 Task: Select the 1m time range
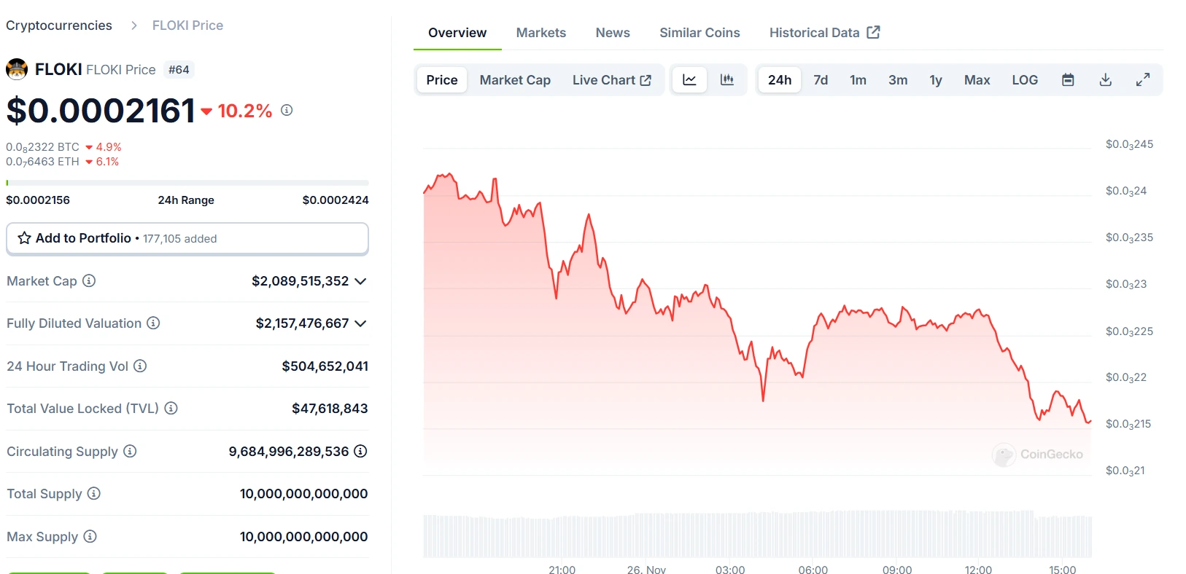858,79
